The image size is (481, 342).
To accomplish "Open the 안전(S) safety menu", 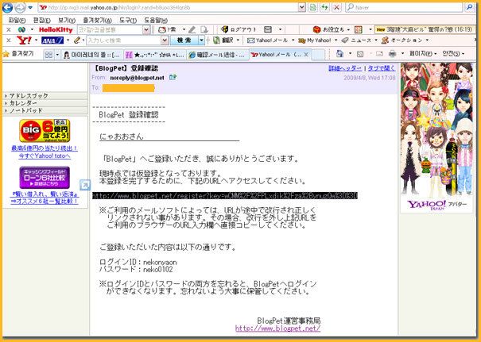I will [452, 54].
